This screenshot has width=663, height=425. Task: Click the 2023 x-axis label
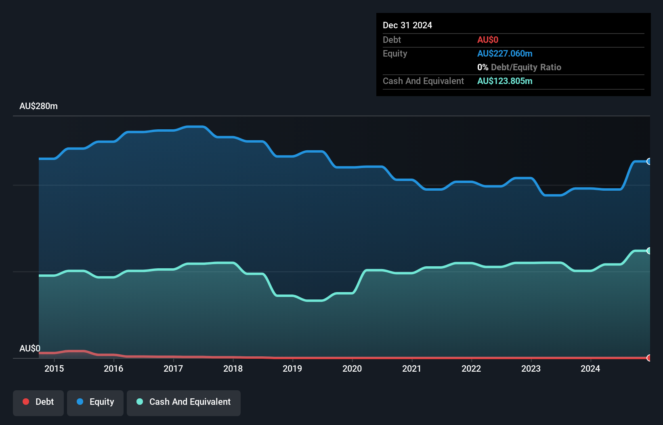531,369
